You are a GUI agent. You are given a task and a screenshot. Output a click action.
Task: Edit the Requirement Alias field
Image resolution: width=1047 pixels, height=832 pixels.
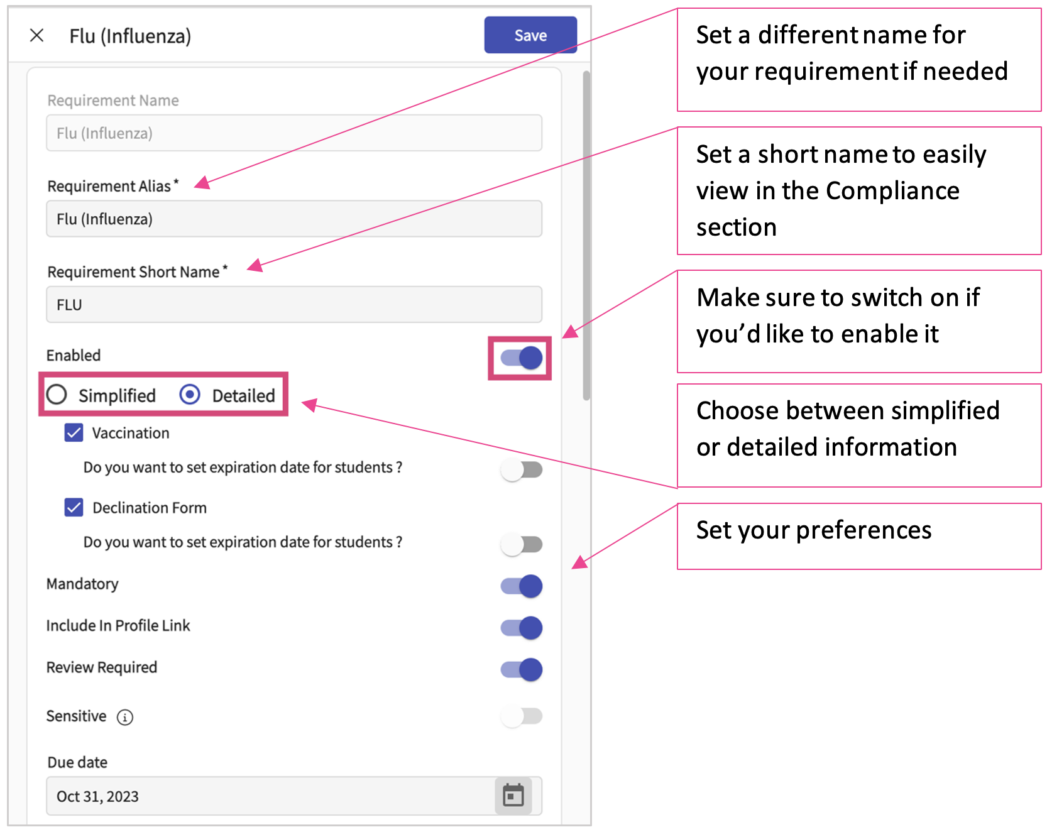(293, 219)
